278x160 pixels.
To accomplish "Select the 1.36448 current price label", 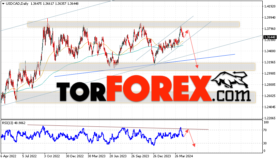I will (270, 37).
